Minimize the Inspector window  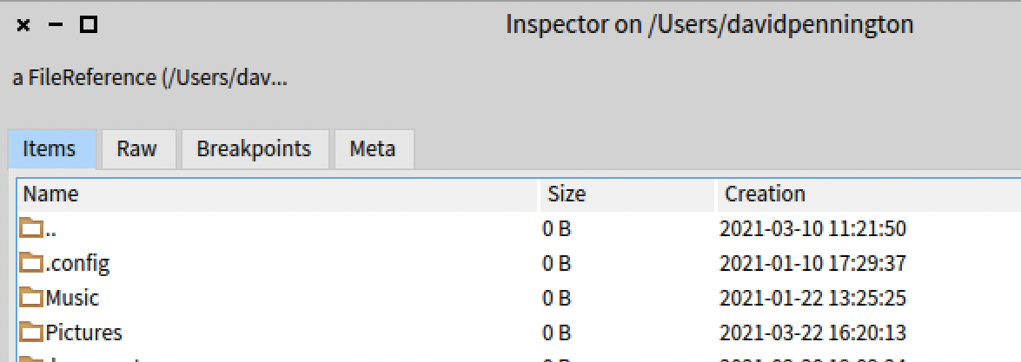pos(56,25)
